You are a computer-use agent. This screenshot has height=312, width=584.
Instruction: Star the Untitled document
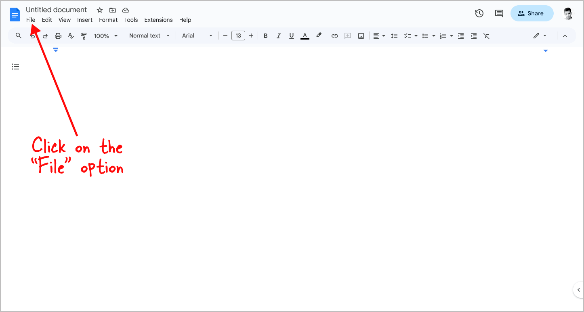tap(99, 10)
